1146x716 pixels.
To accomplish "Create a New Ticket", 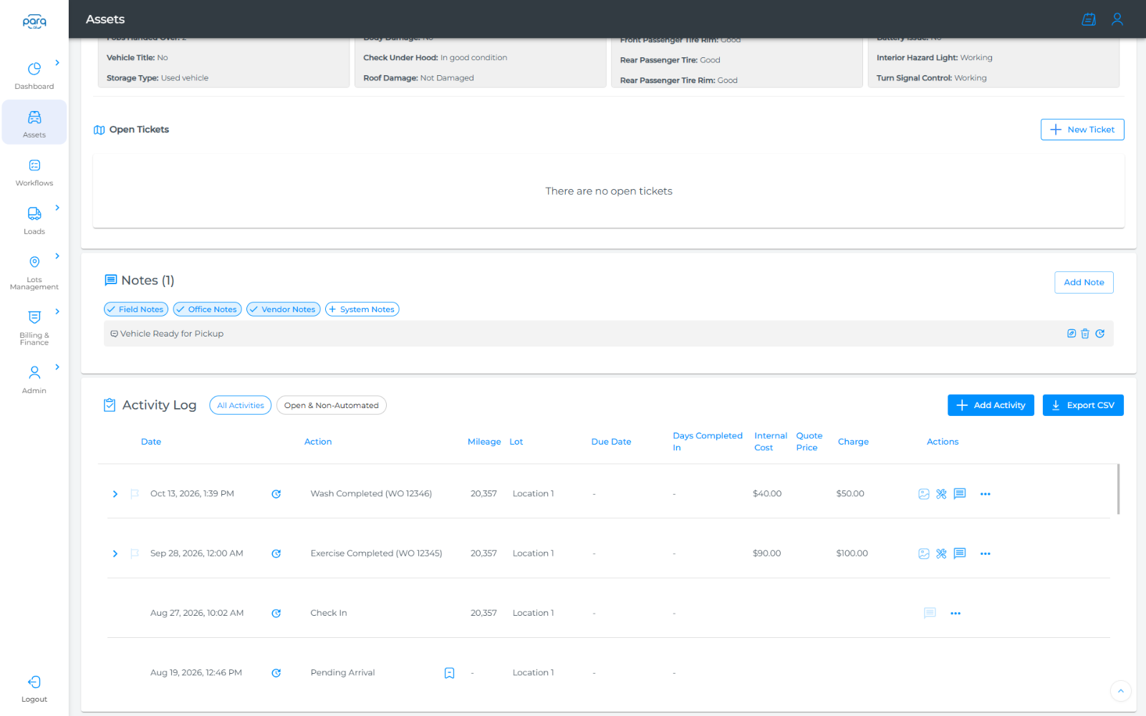I will click(x=1082, y=130).
